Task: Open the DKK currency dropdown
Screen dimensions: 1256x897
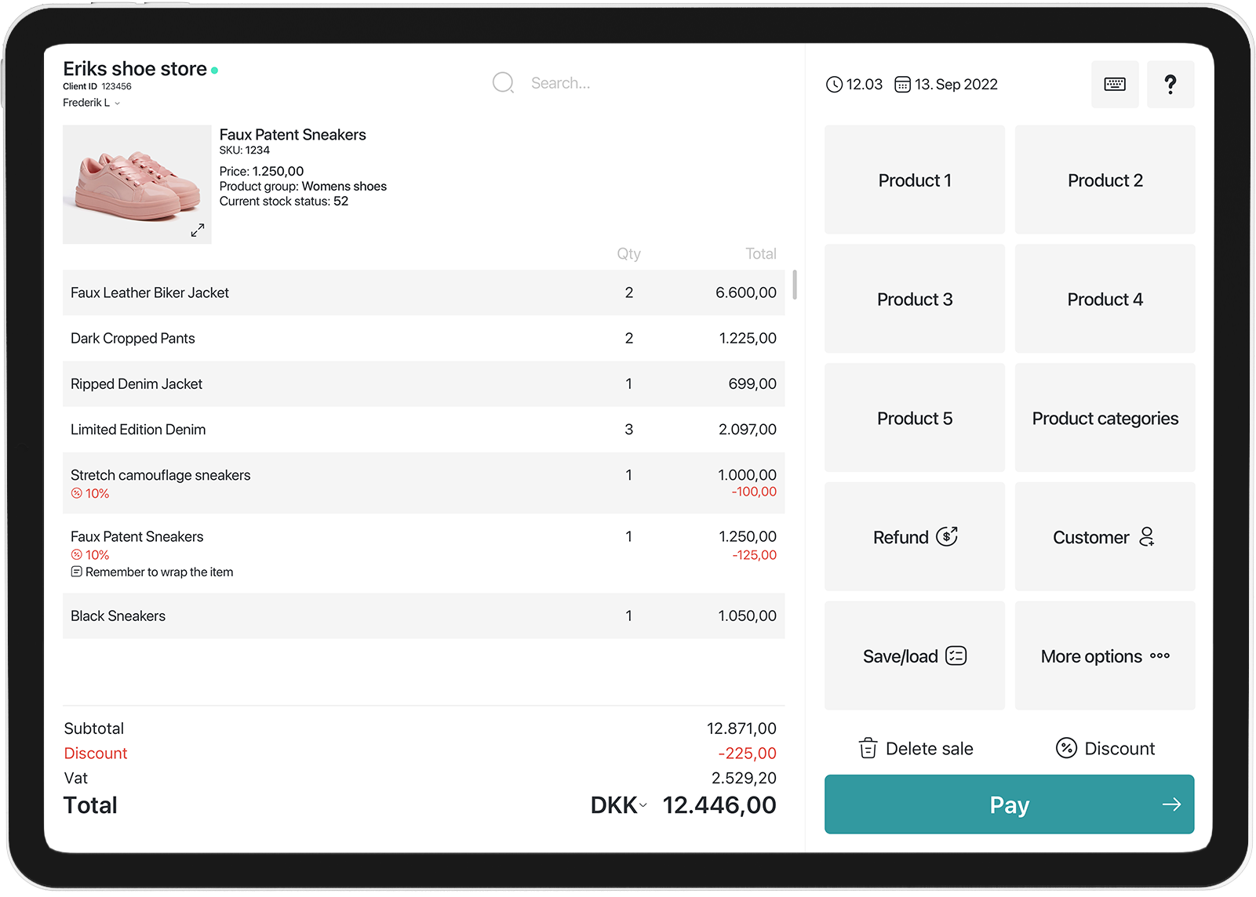Action: tap(619, 805)
